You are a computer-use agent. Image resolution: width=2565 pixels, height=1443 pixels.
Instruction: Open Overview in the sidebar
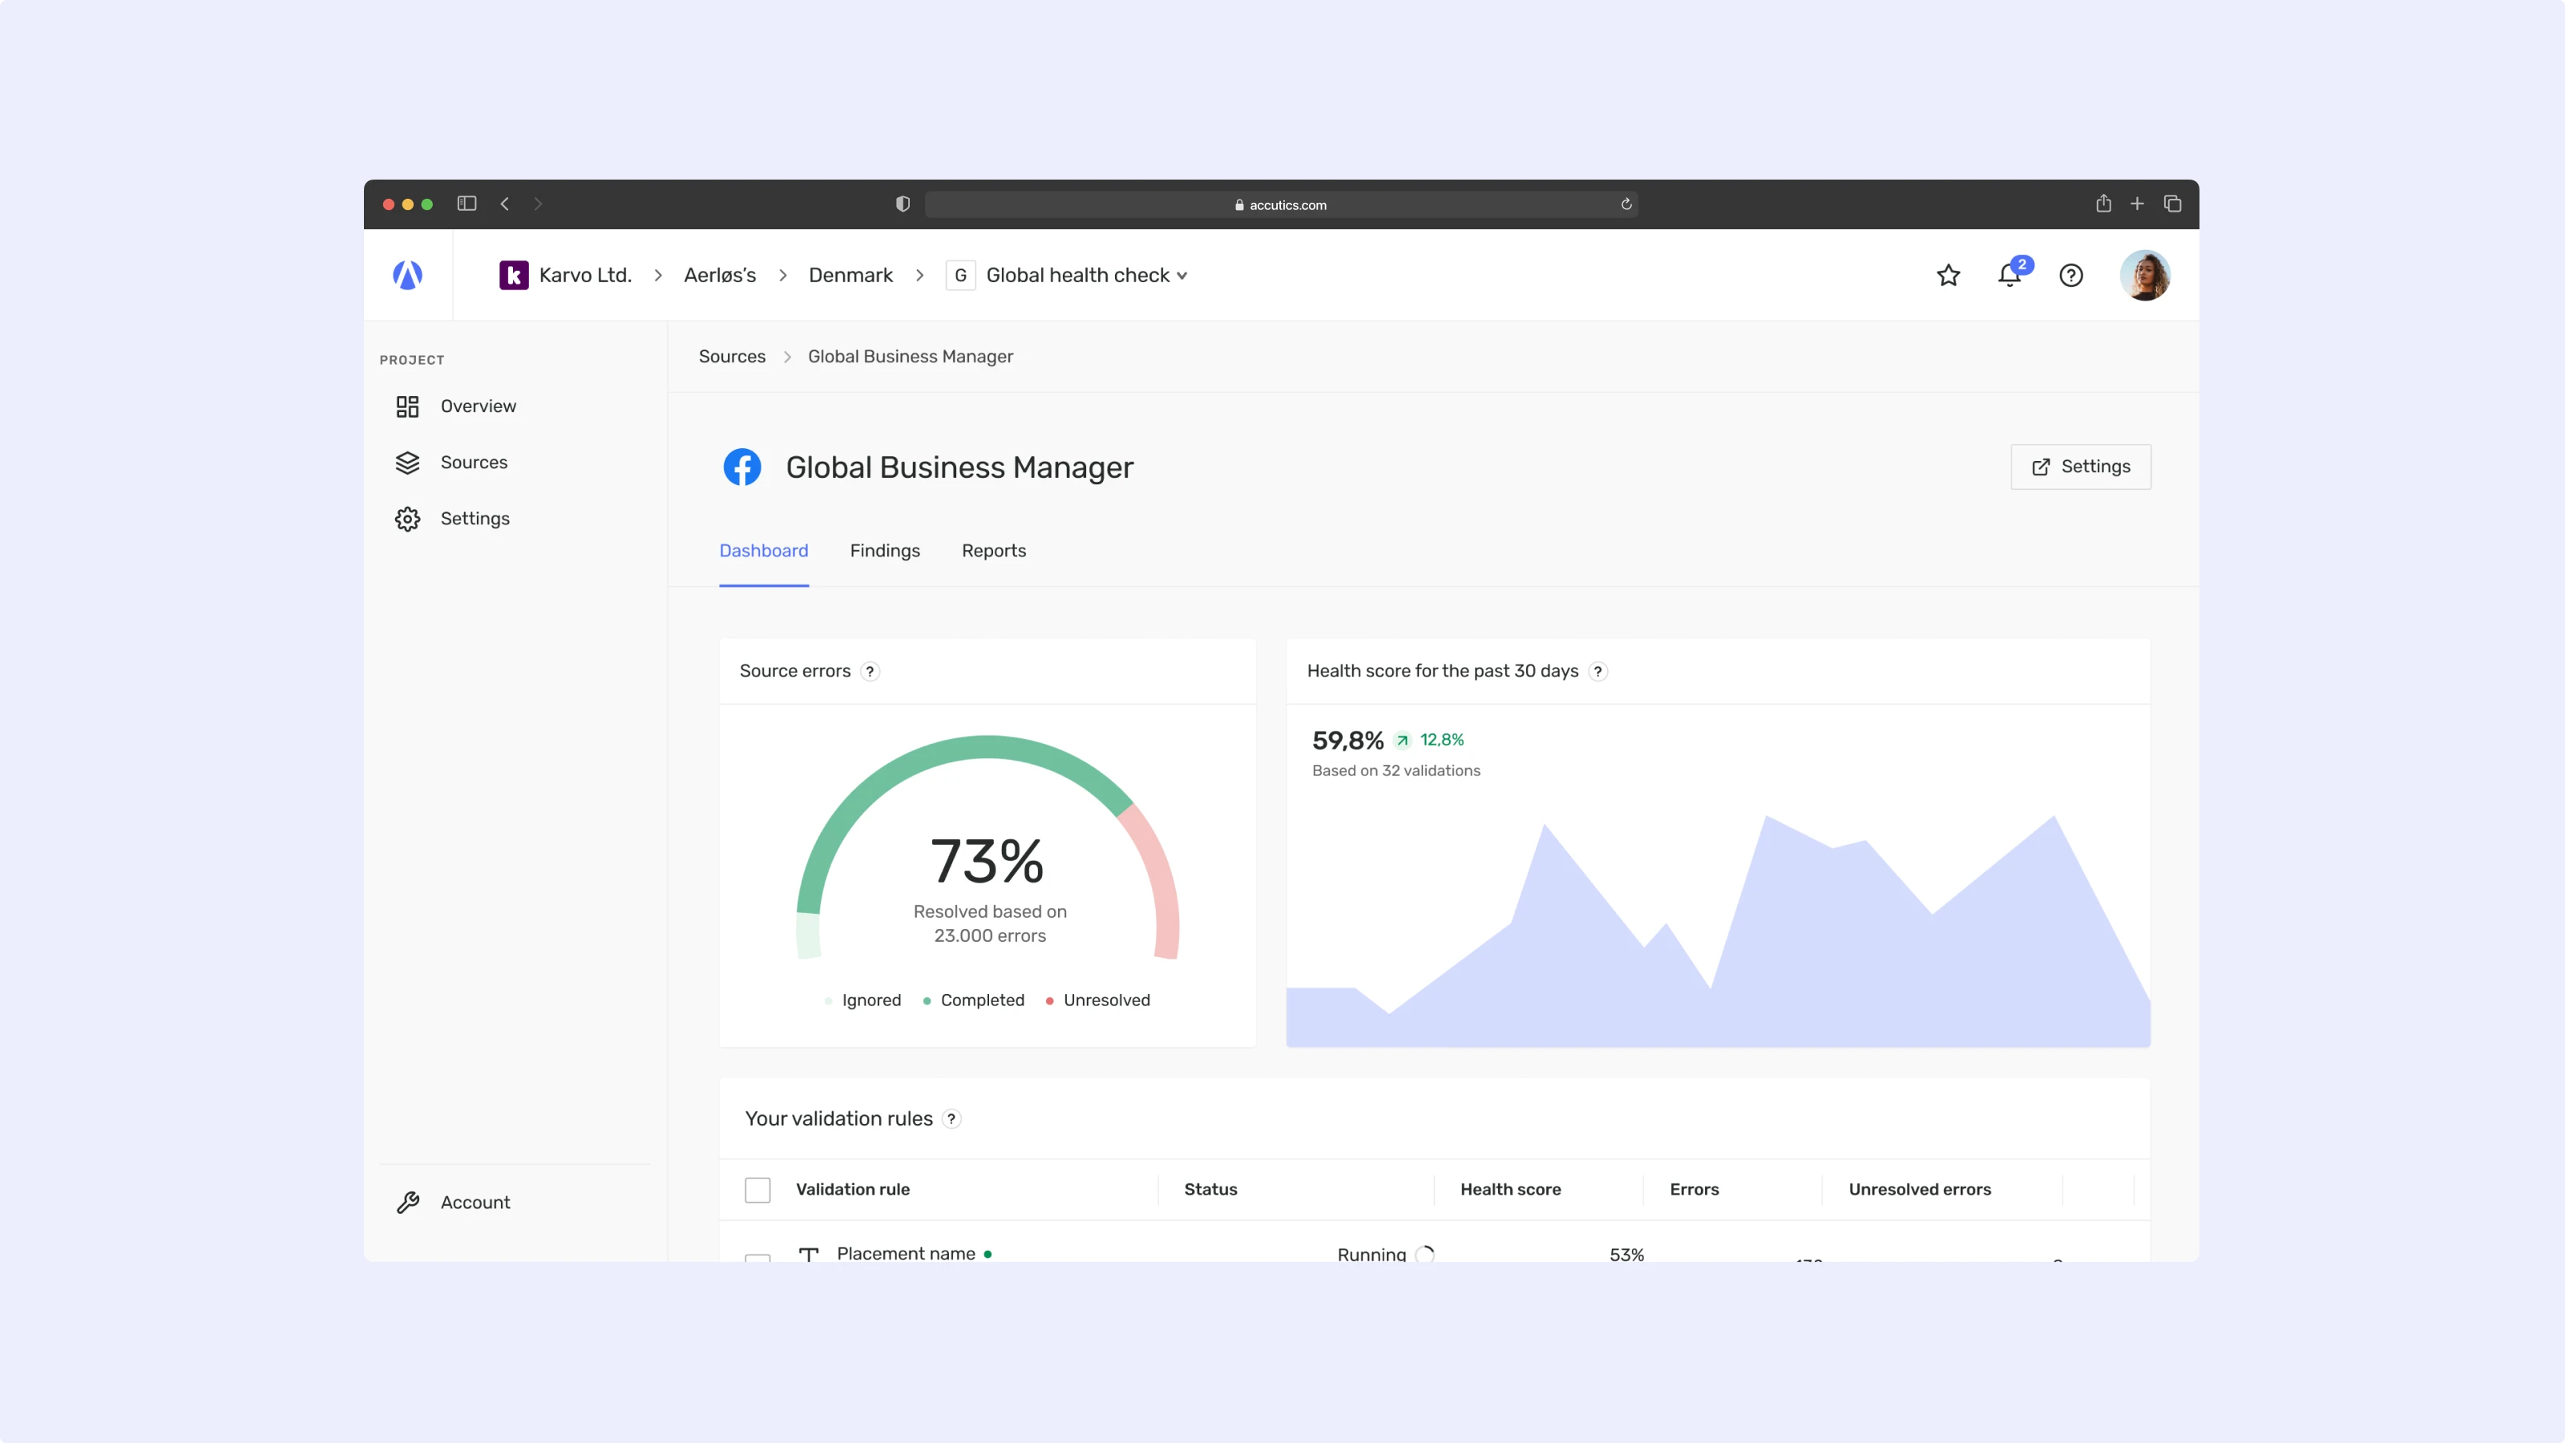click(478, 406)
